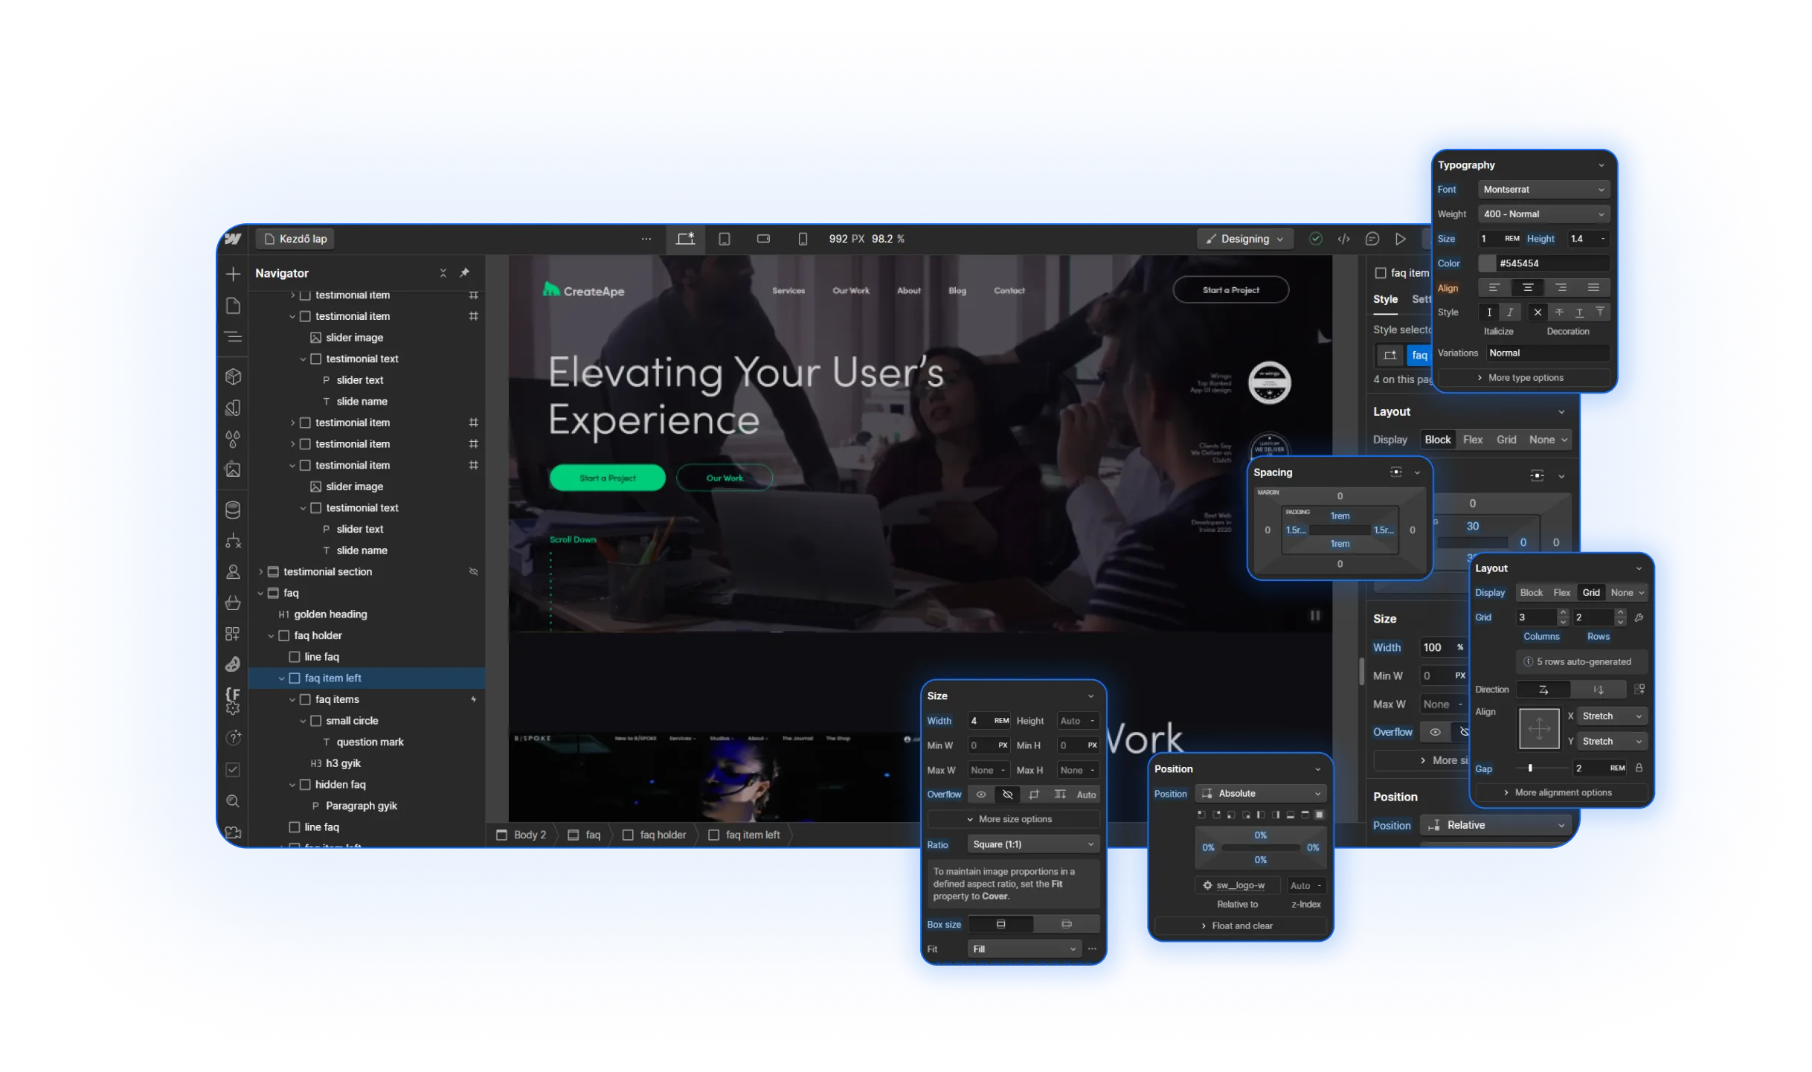Click the Gap slider handle
Viewport: 1812px width, 1072px height.
coord(1530,768)
